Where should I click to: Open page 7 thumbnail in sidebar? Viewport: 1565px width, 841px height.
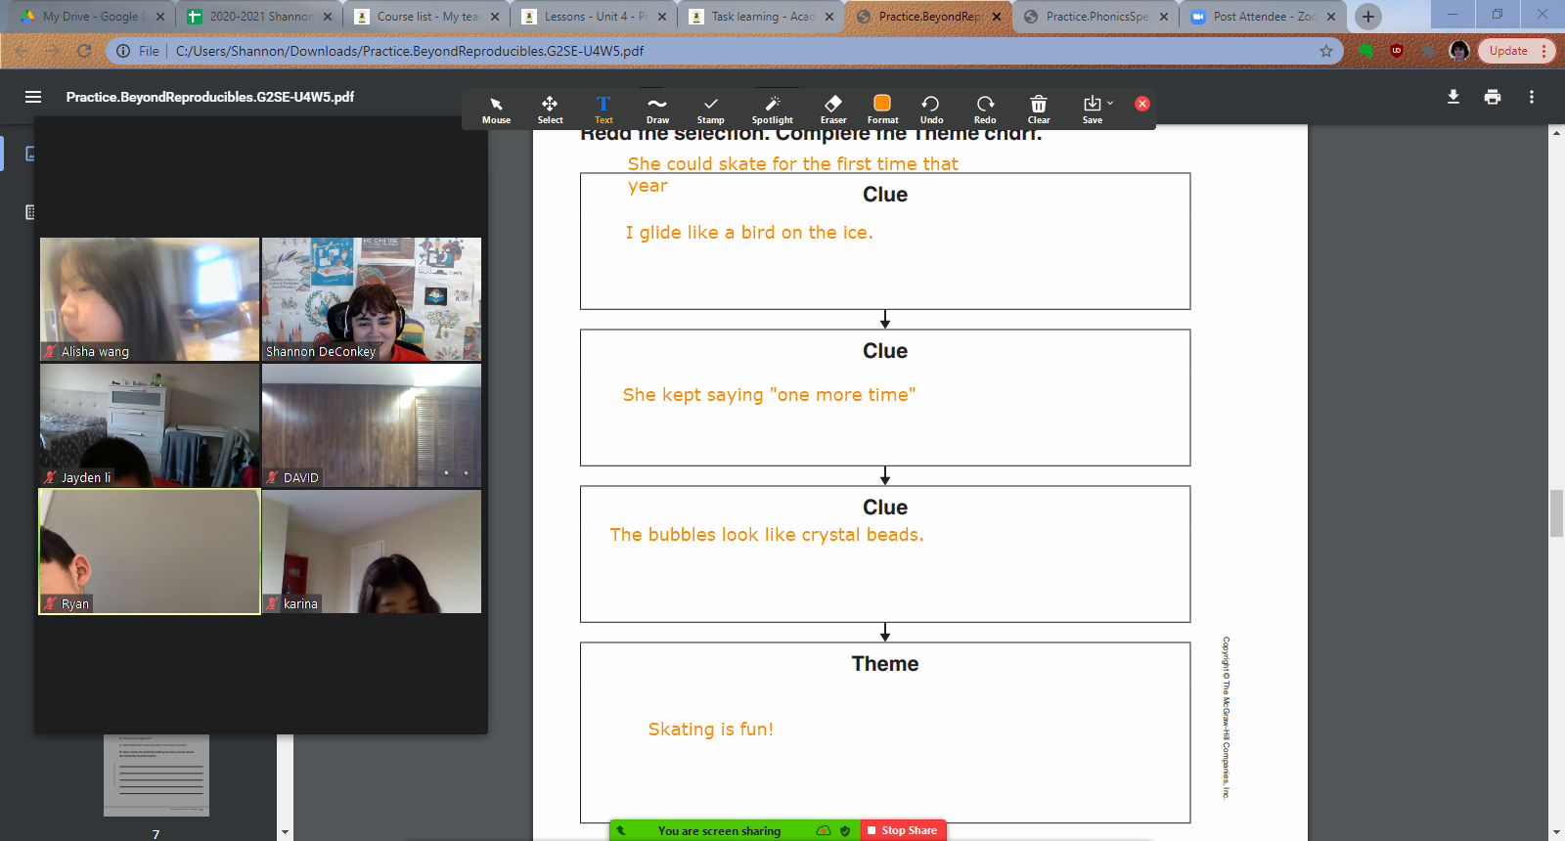[x=156, y=775]
